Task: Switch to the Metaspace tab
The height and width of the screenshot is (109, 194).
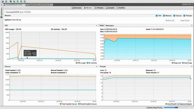Action: pos(110,25)
